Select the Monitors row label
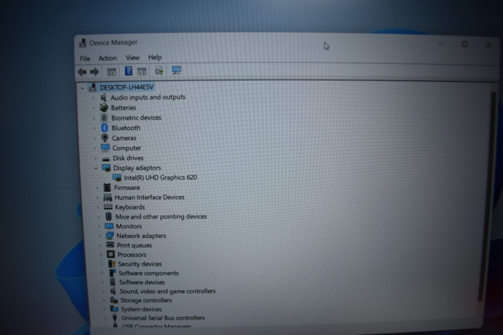503x335 pixels. [129, 226]
